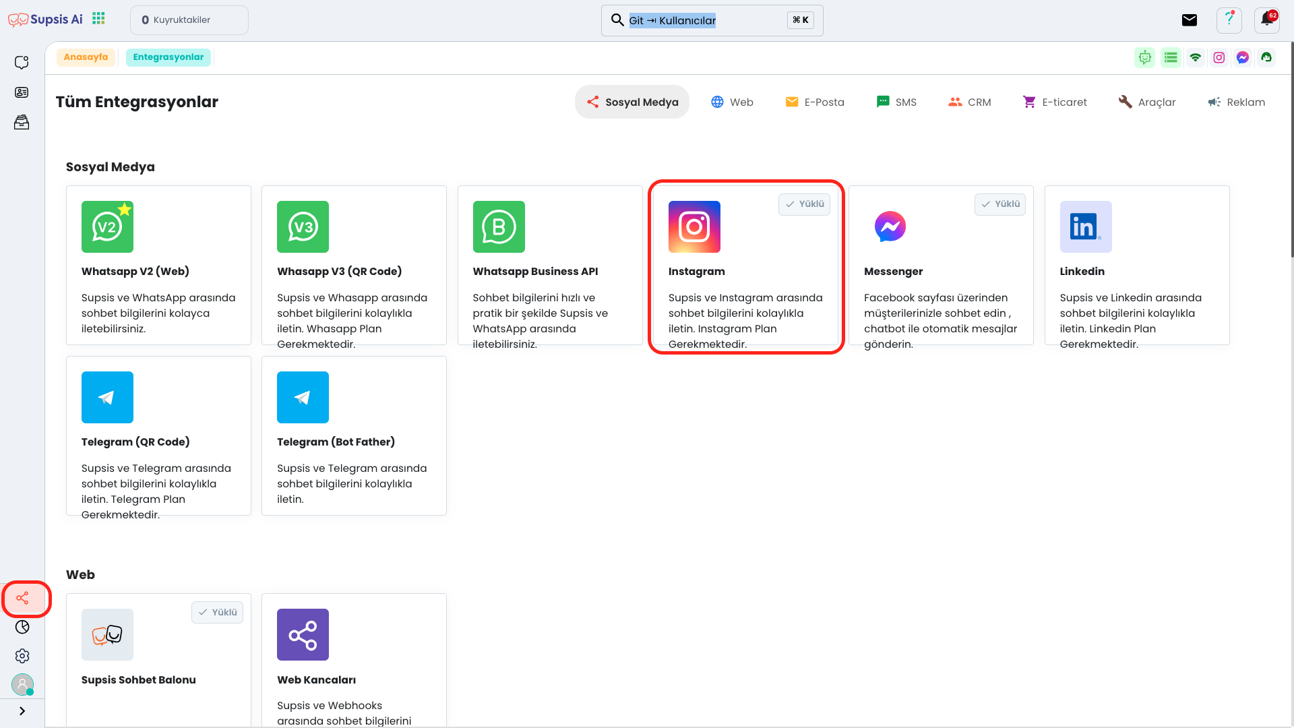The image size is (1294, 728).
Task: Switch to the E-ticaret category tab
Action: 1055,102
